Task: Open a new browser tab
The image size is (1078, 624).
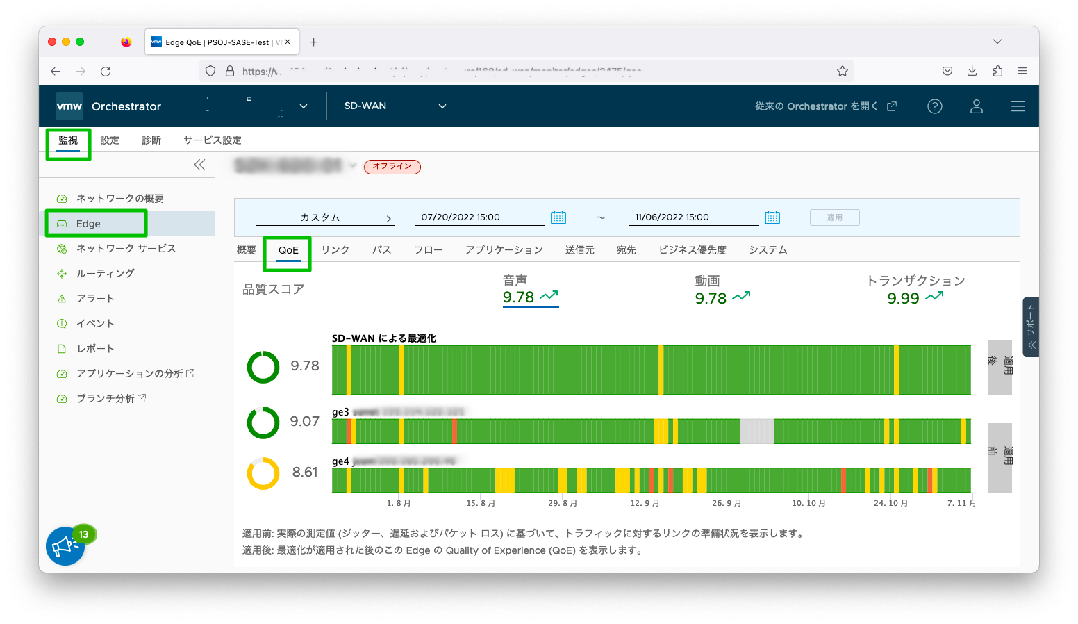Action: pos(314,42)
